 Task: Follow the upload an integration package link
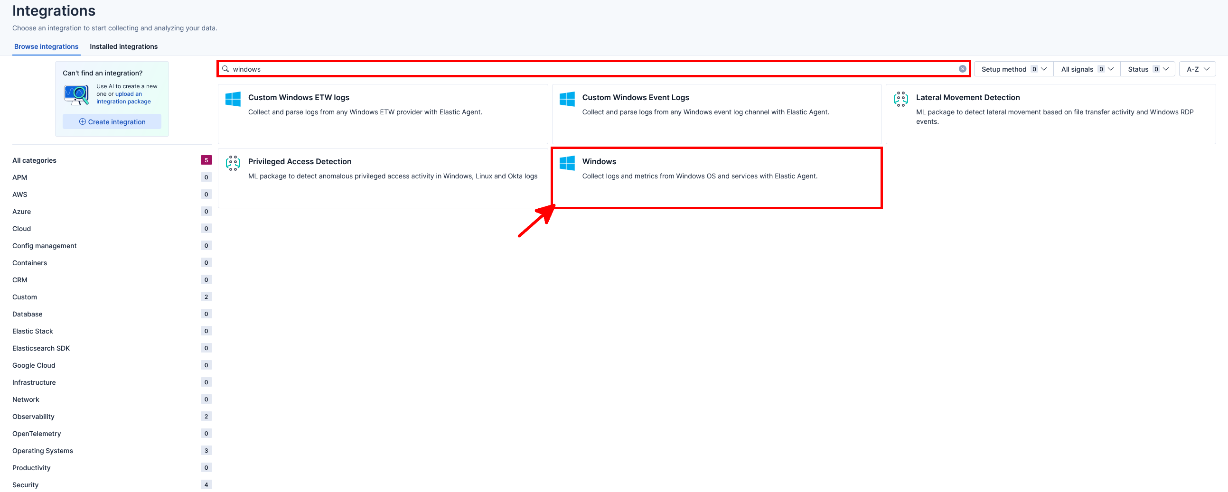pos(123,98)
